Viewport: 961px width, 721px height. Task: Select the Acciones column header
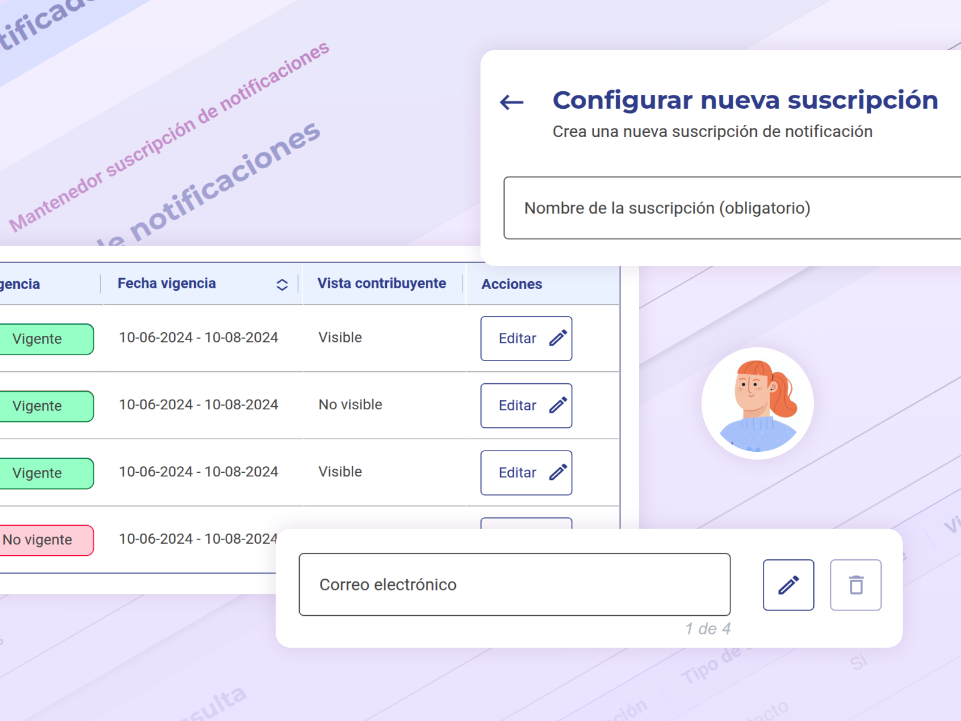[512, 284]
